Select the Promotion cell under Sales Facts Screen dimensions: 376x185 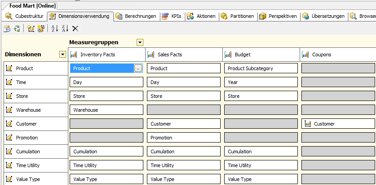[x=184, y=138]
